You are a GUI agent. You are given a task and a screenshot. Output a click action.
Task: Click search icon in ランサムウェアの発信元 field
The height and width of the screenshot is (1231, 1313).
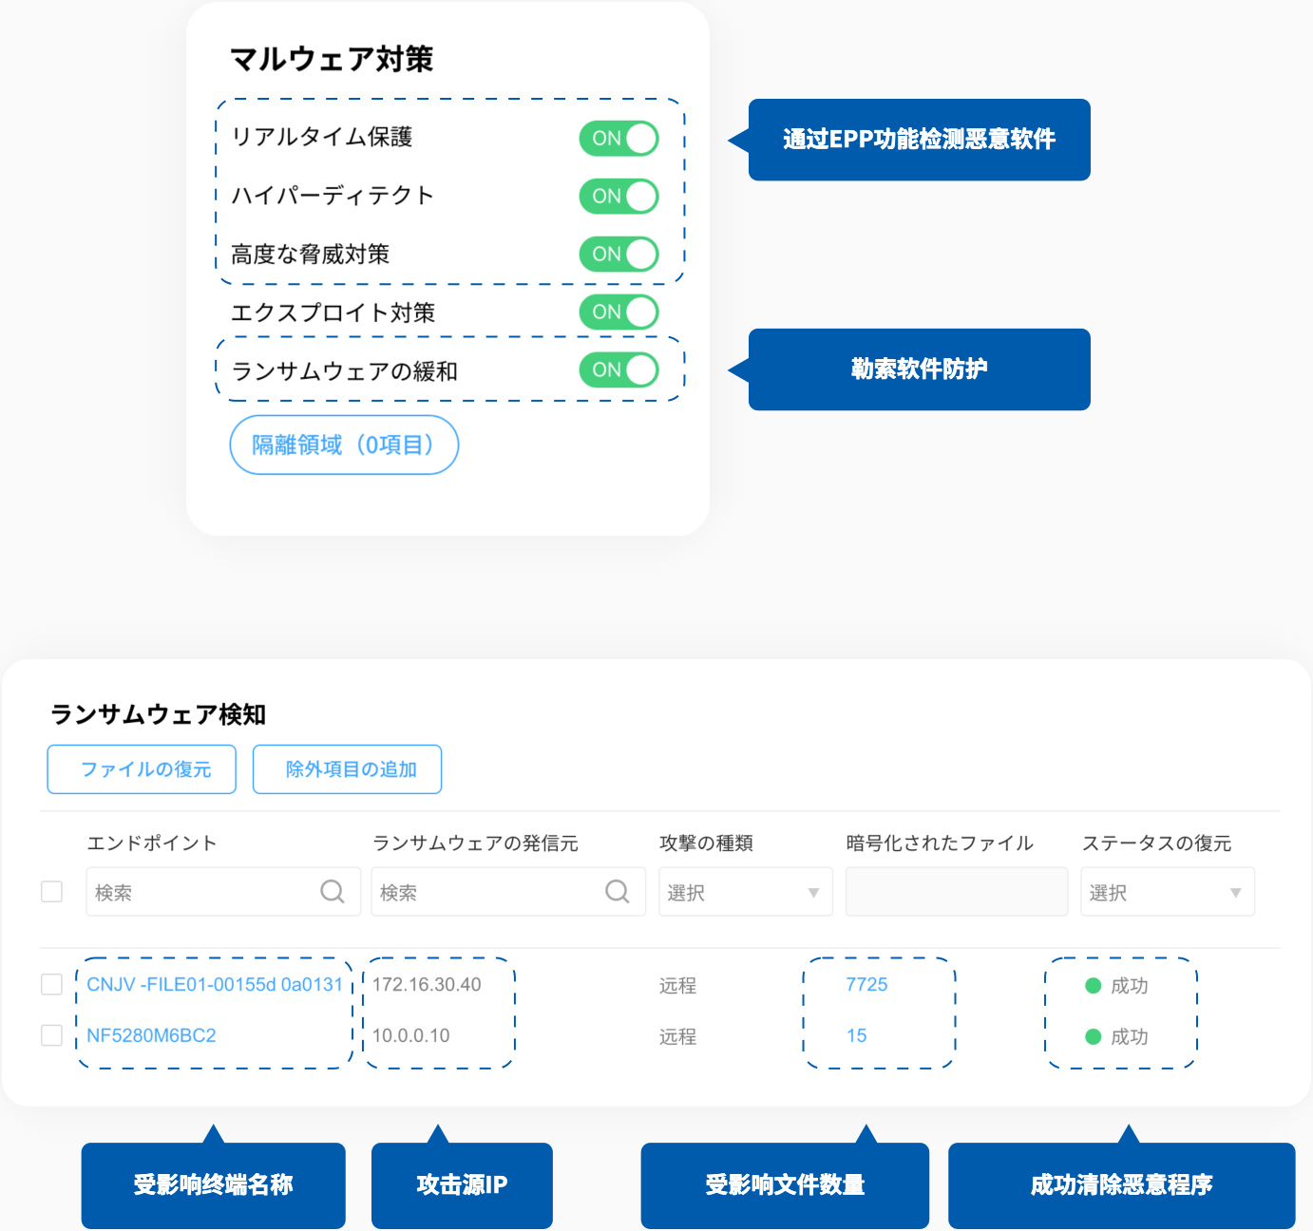(x=618, y=892)
